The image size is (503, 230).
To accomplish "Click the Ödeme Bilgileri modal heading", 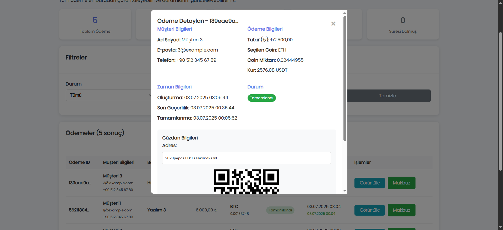I will (265, 29).
